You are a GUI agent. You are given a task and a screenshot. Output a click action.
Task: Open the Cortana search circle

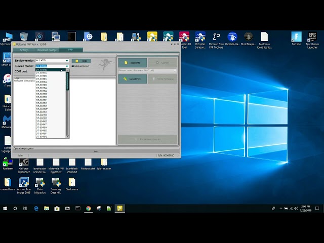[15, 209]
